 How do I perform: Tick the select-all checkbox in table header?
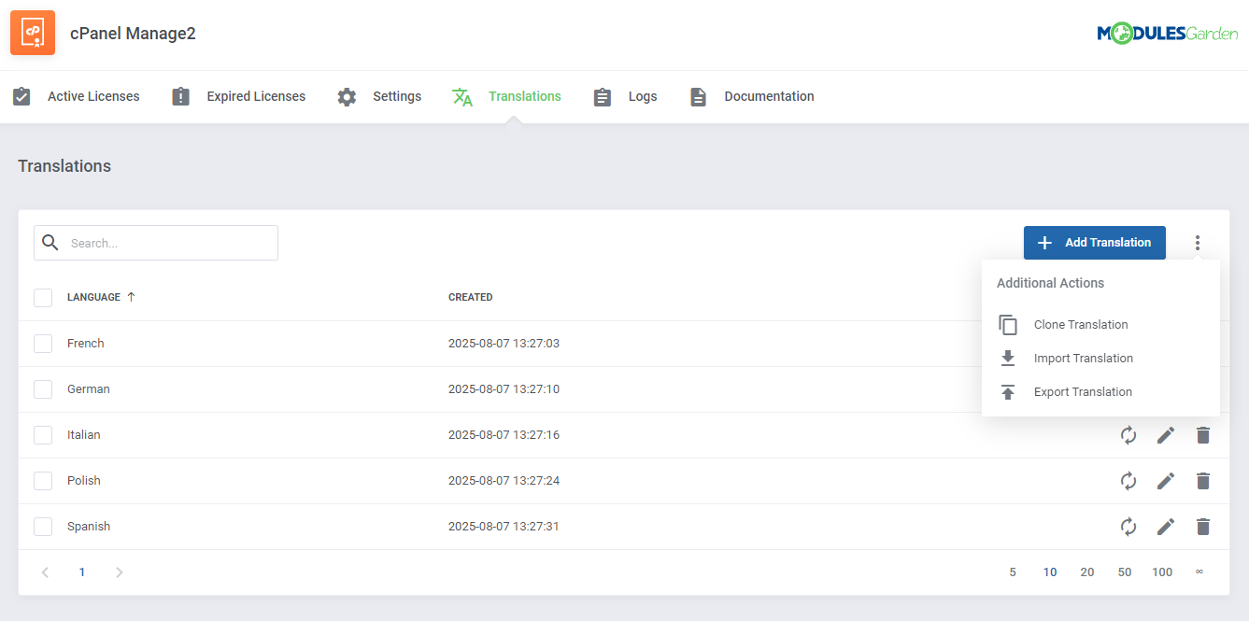(43, 297)
